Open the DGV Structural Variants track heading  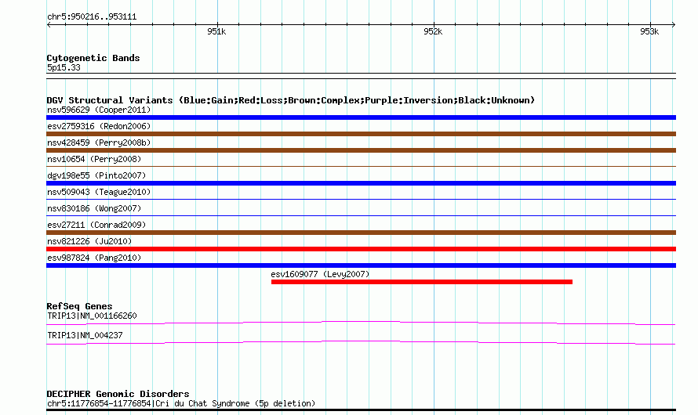click(x=291, y=100)
